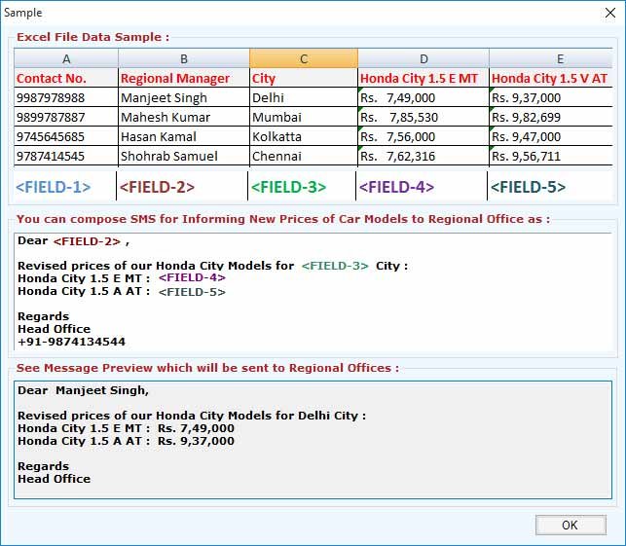Click the OK button

[x=570, y=525]
